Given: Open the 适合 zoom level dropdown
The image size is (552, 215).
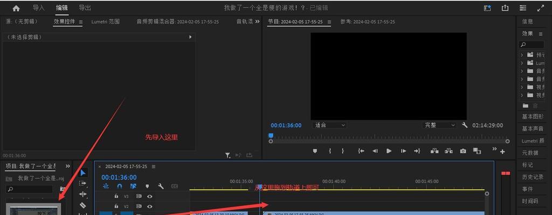Looking at the screenshot, I should point(329,125).
